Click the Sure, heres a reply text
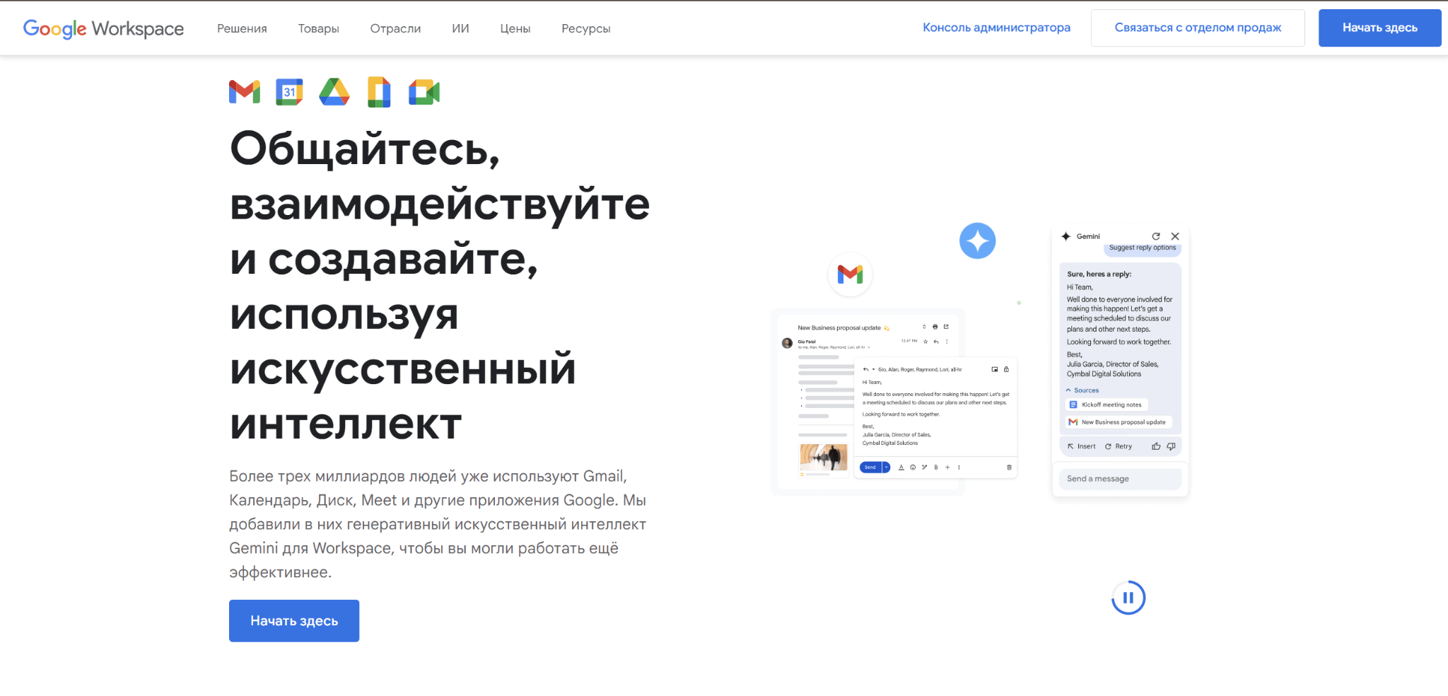The width and height of the screenshot is (1448, 696). (1099, 274)
